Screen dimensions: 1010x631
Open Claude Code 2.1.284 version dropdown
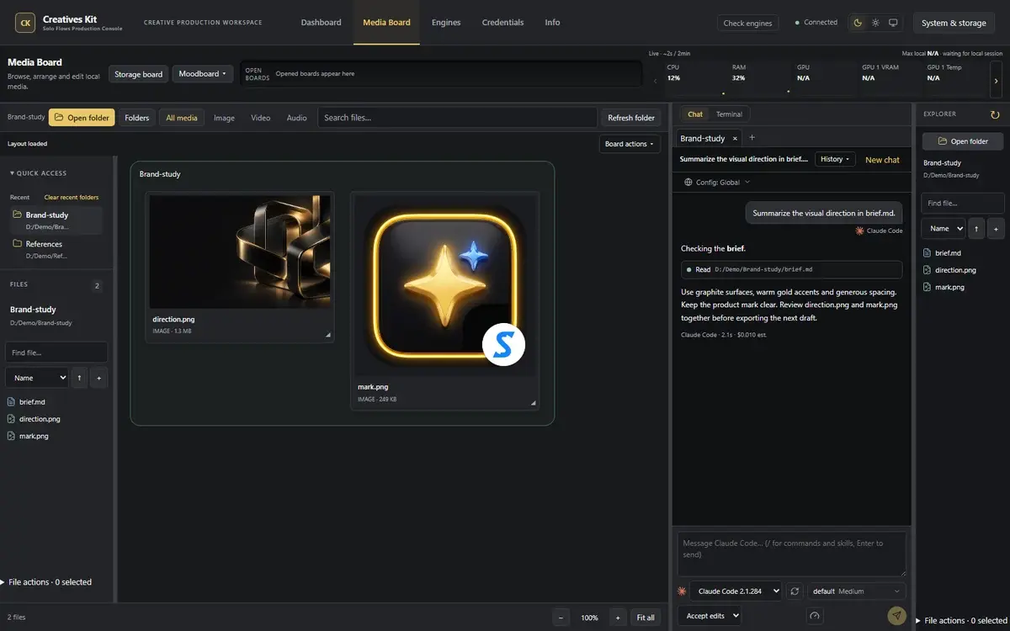736,591
